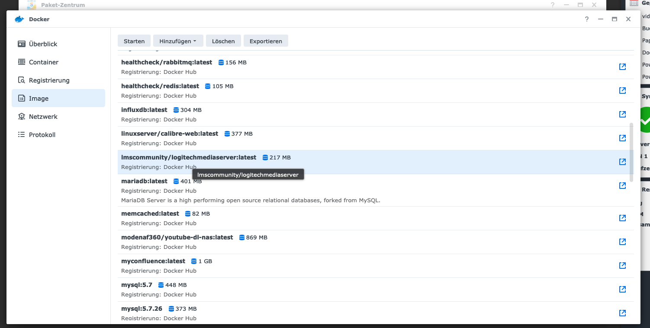This screenshot has height=328, width=650.
Task: Open help in Paket-Zentrum window
Action: click(x=553, y=5)
